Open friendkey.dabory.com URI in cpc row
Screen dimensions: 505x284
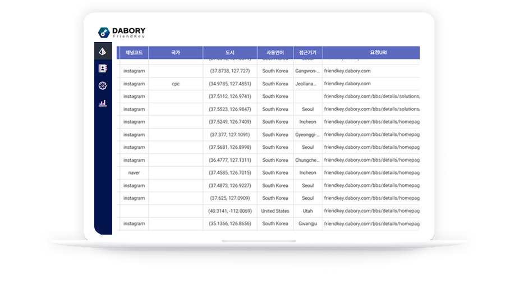pyautogui.click(x=347, y=84)
